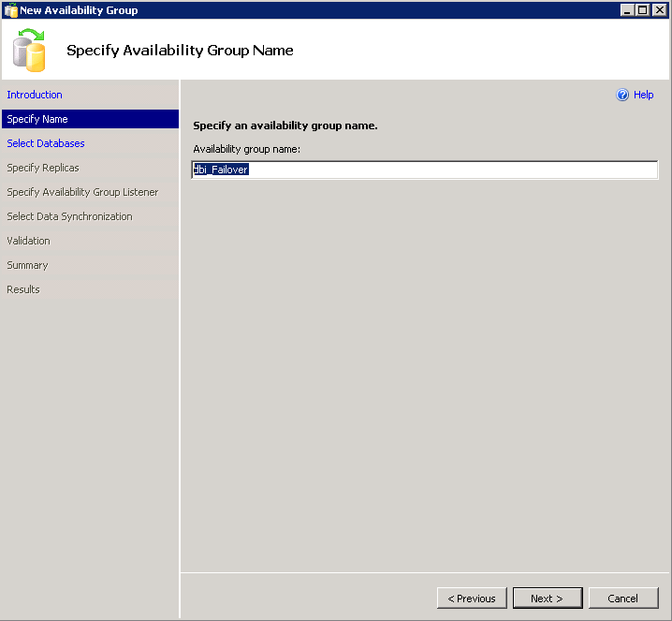
Task: Click the database availability group header icon
Action: click(x=30, y=51)
